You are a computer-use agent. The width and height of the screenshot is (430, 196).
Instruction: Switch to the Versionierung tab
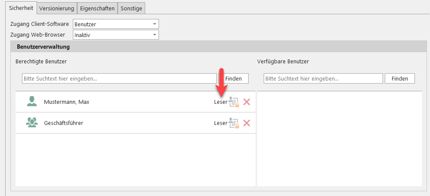pos(57,8)
